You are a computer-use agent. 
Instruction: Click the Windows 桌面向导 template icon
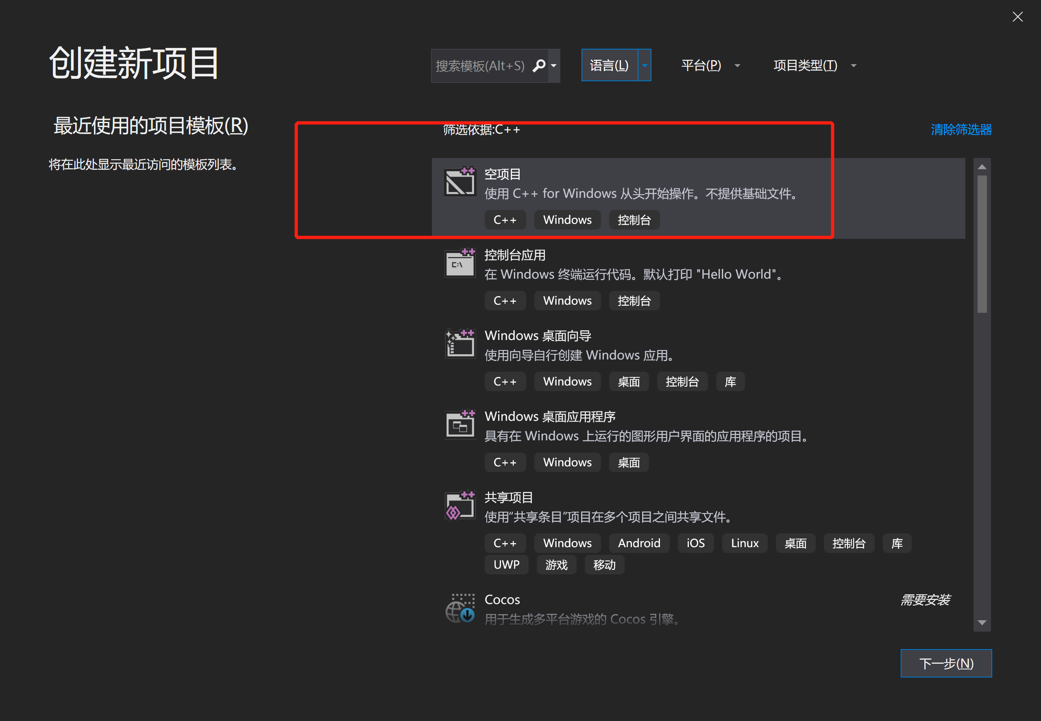[x=460, y=343]
